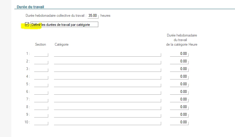The width and height of the screenshot is (235, 137).
Task: Focus the Catégorie field in row 5
Action: (107, 84)
